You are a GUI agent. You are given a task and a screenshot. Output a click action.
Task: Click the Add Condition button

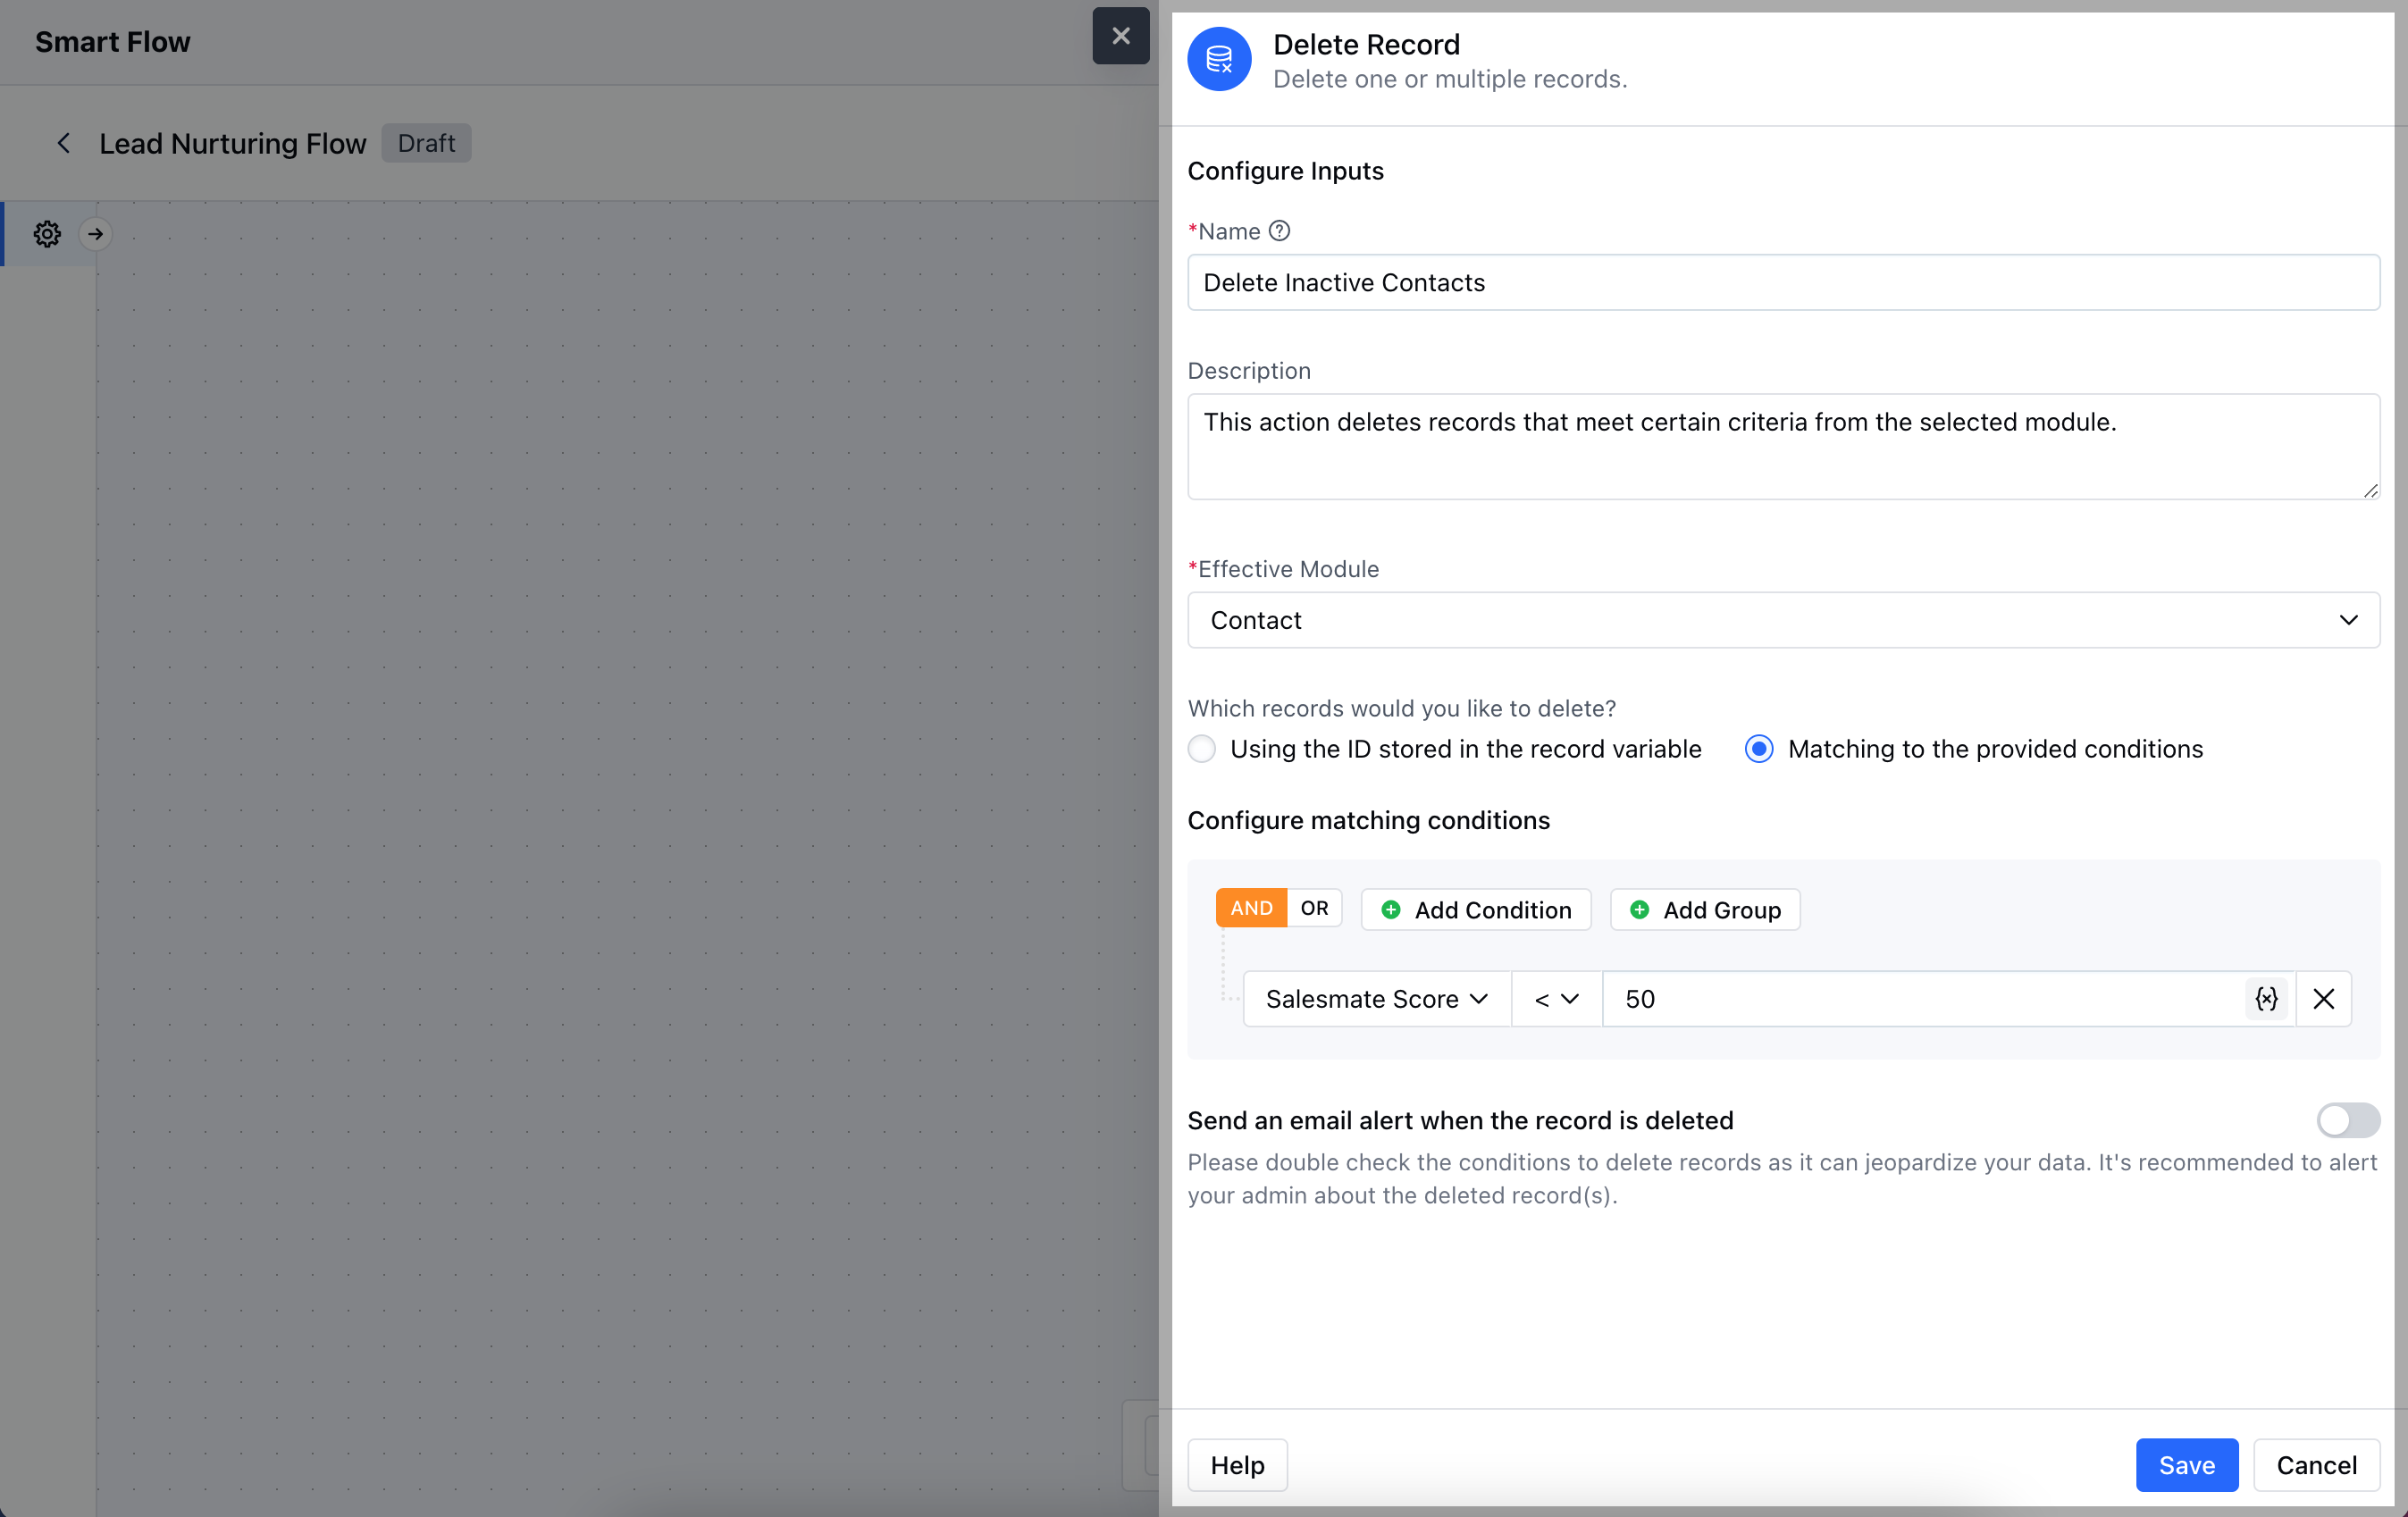pyautogui.click(x=1475, y=909)
